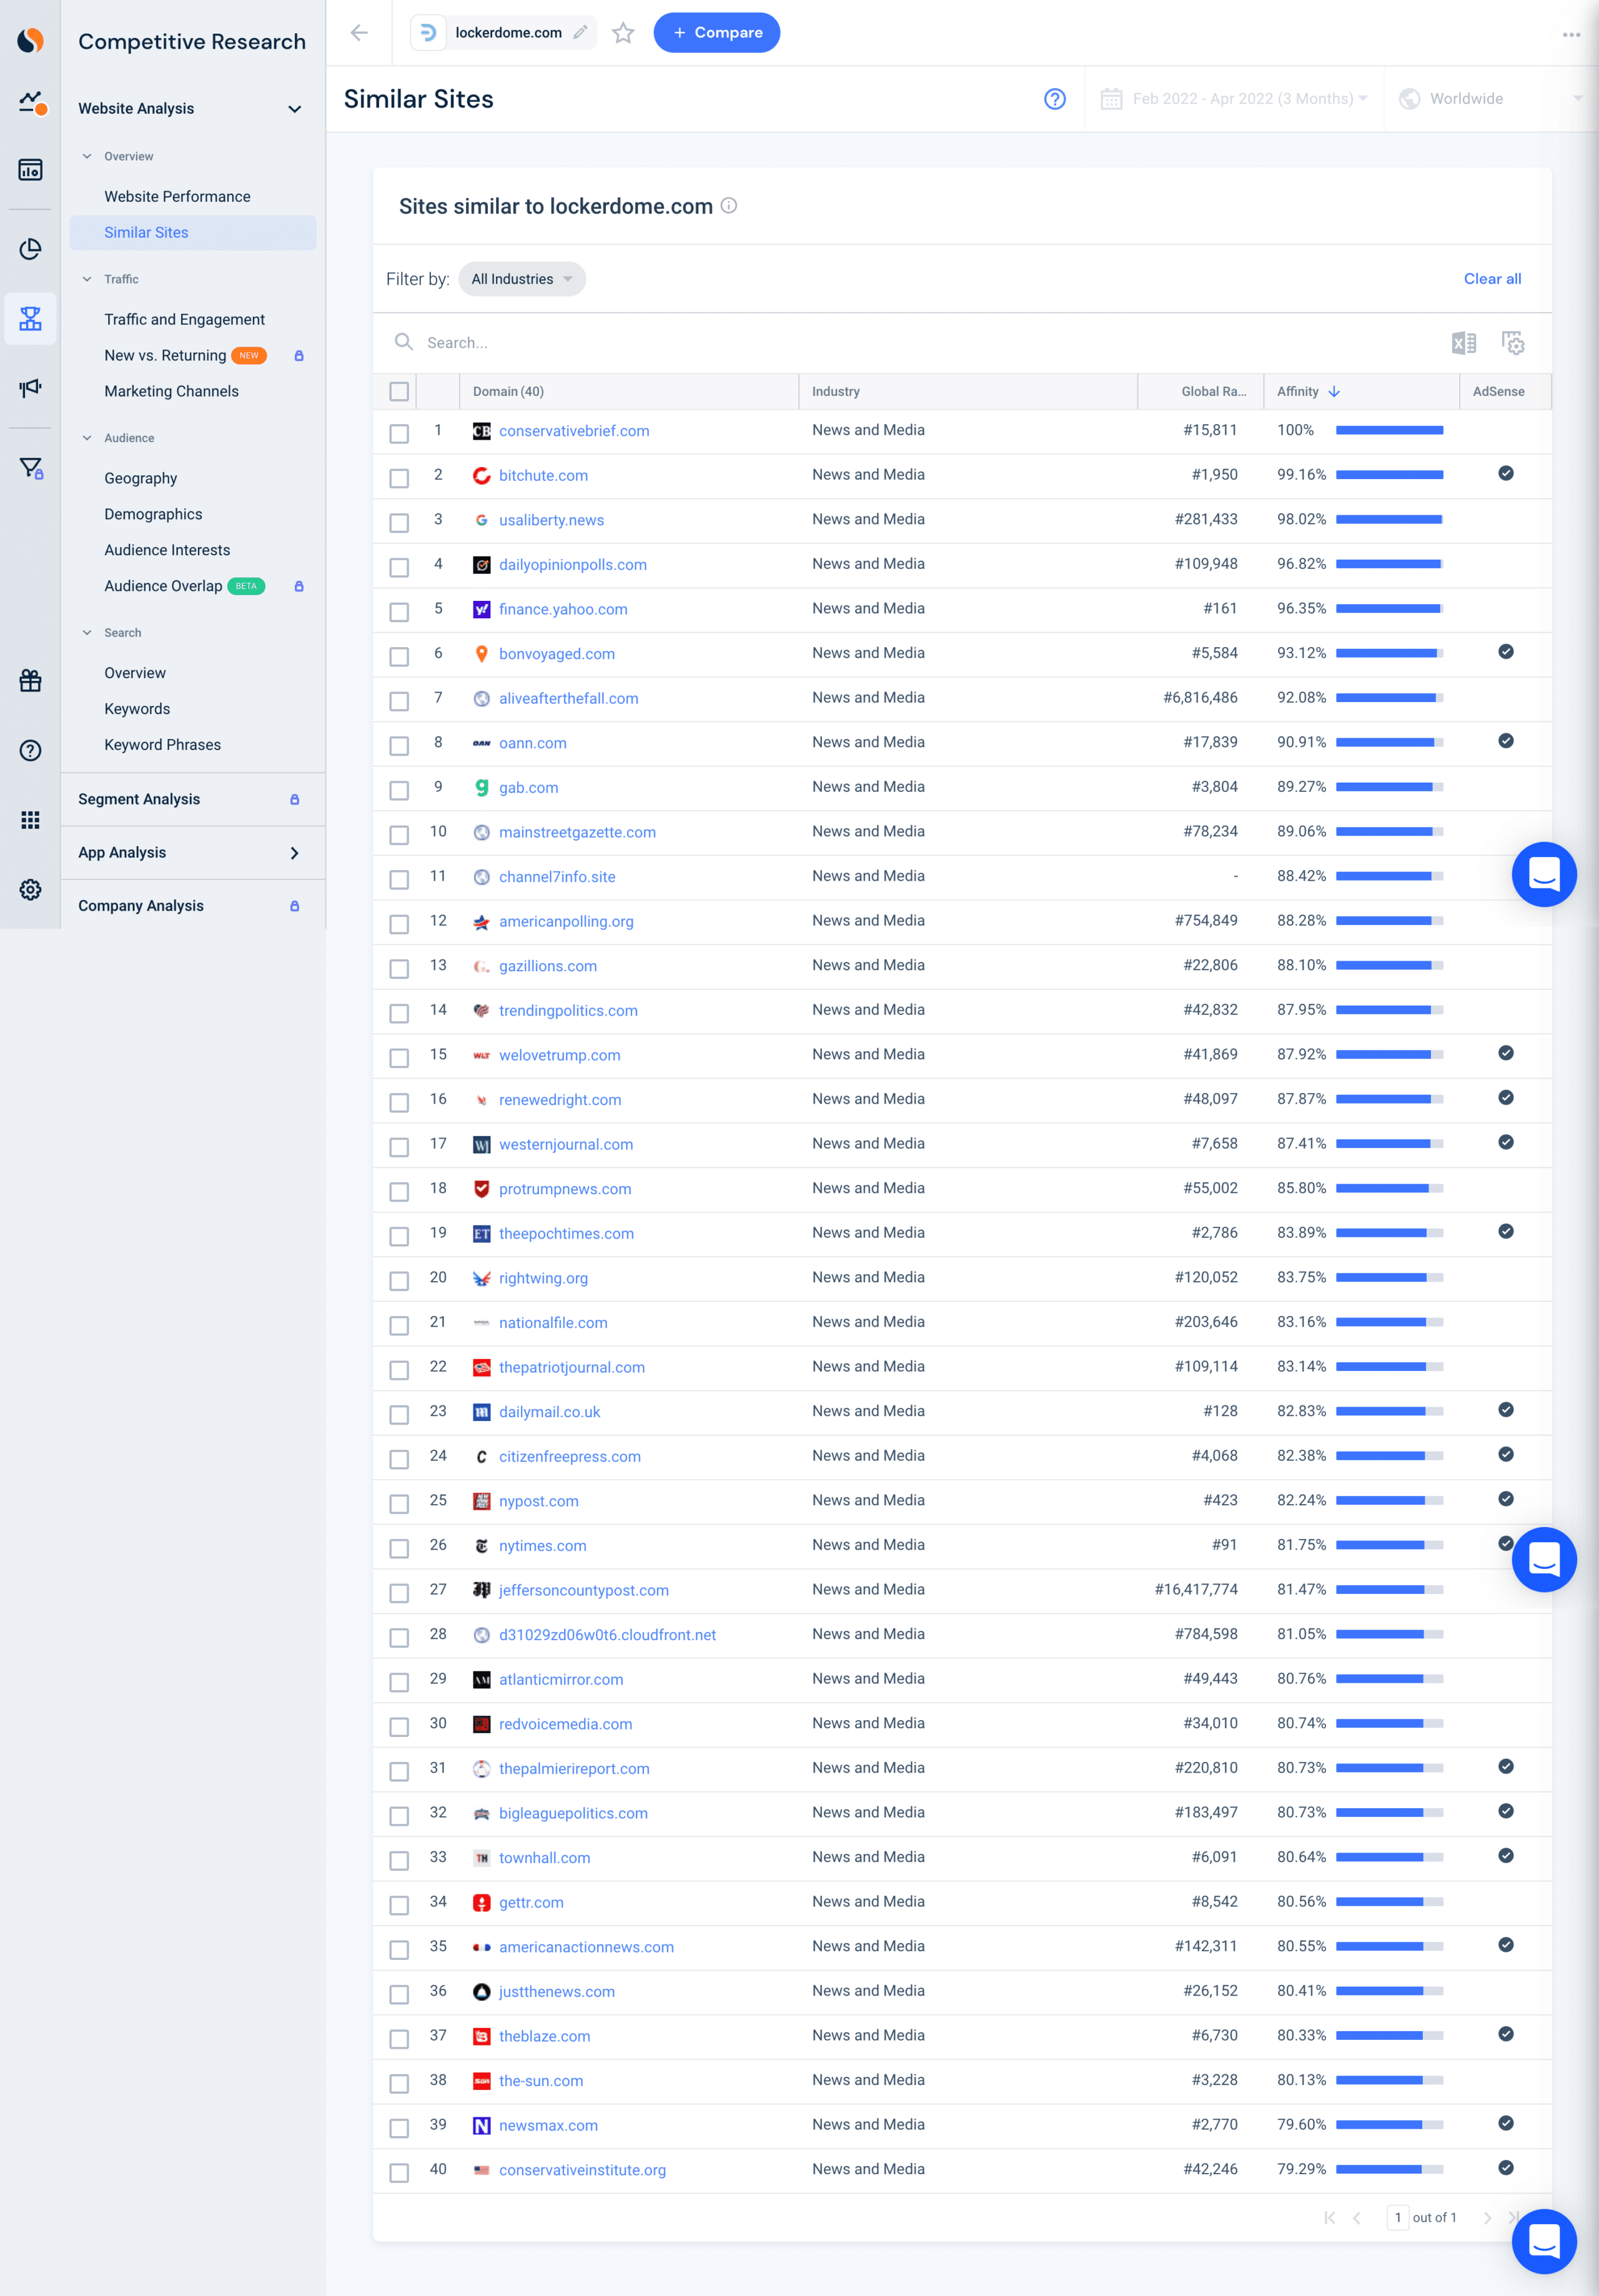Open the locked funnel sidebar icon
The width and height of the screenshot is (1599, 2296).
(x=31, y=468)
